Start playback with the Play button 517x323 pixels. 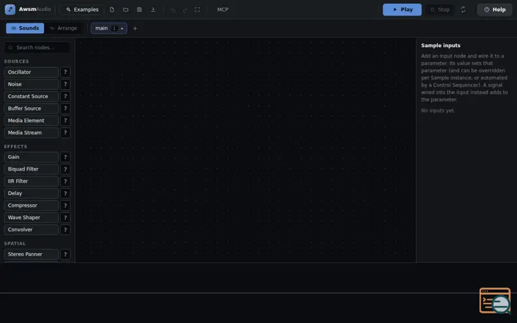(402, 10)
